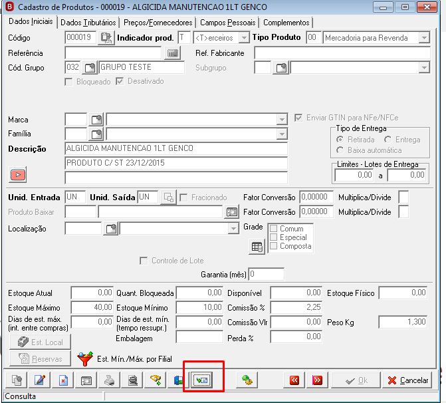Open the Marca lookup icon
This screenshot has height=403, width=446.
(96, 120)
